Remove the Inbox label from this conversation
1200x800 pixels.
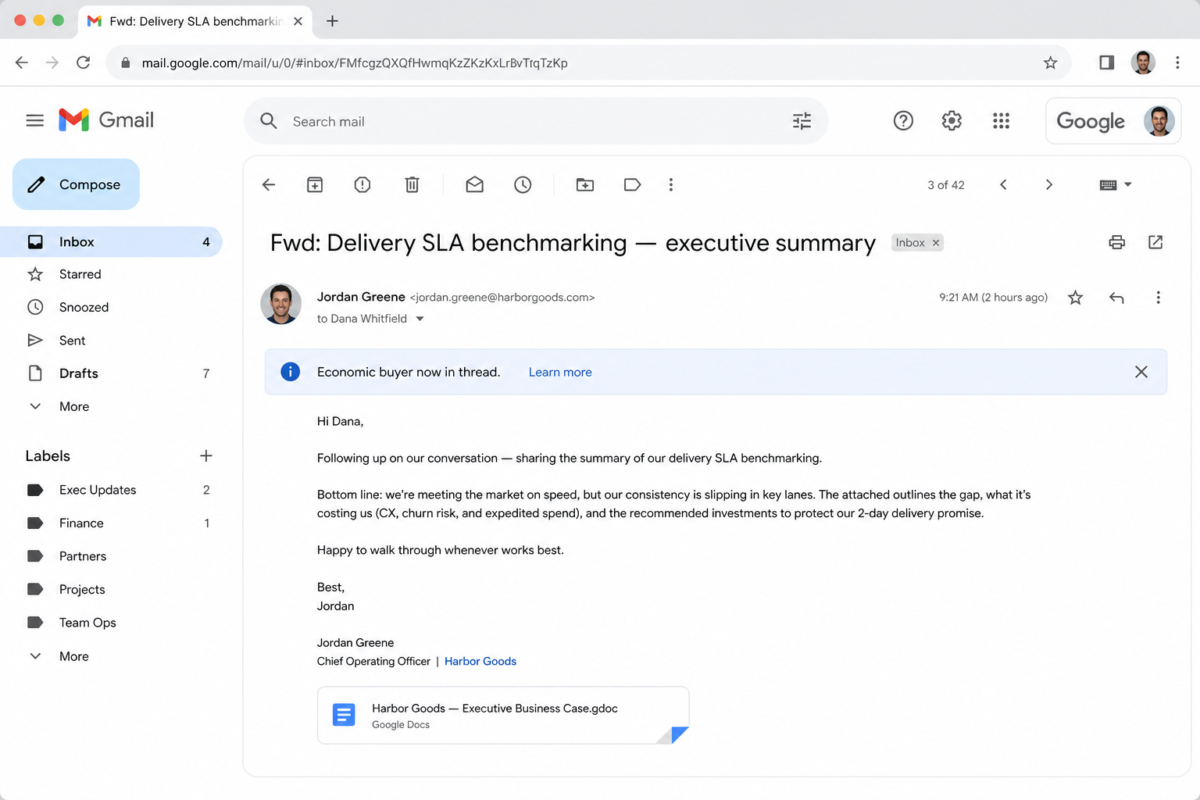click(936, 243)
